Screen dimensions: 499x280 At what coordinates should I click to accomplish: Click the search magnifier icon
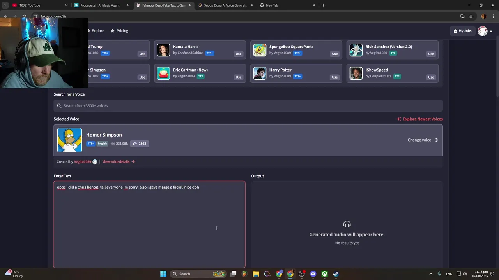[x=59, y=106]
